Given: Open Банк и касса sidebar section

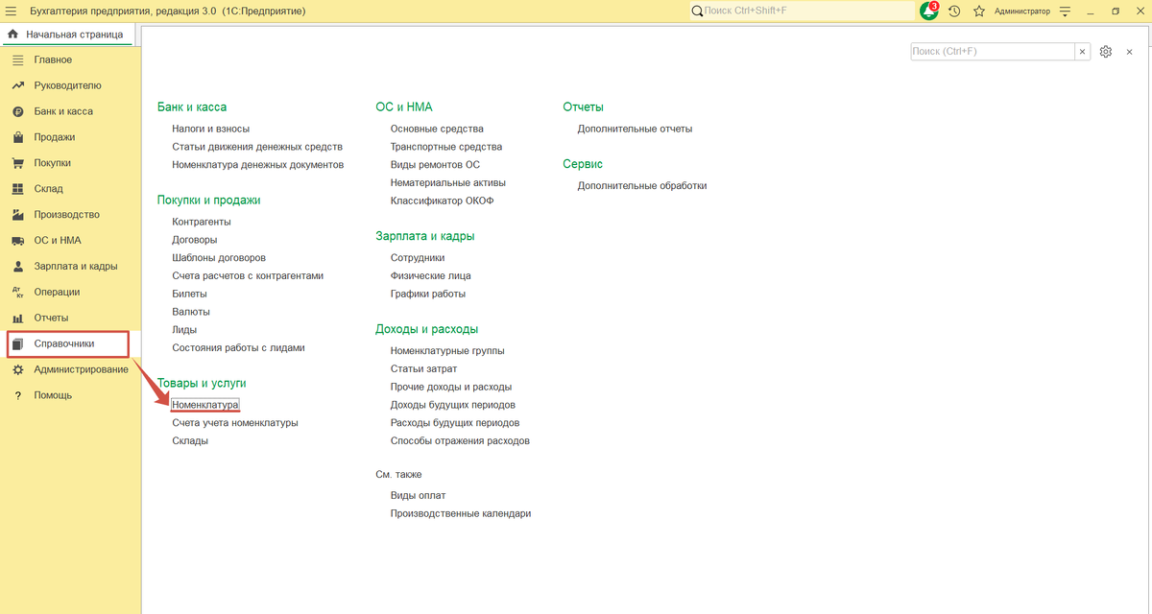Looking at the screenshot, I should click(63, 112).
